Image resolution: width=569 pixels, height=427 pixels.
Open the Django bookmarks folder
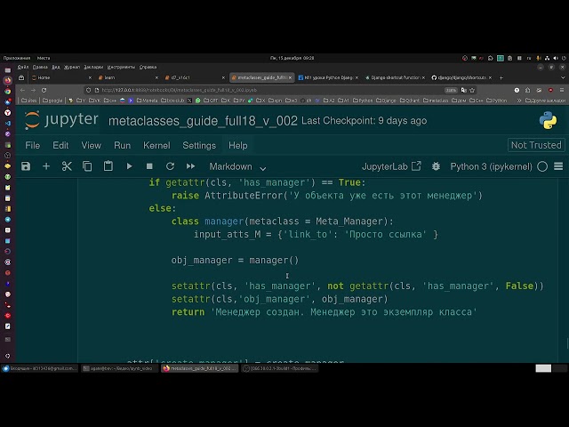(x=386, y=101)
